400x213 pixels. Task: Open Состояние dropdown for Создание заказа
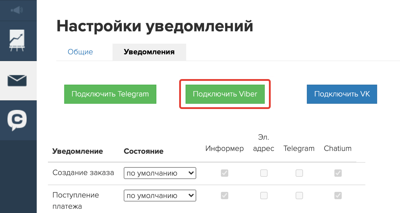[160, 173]
